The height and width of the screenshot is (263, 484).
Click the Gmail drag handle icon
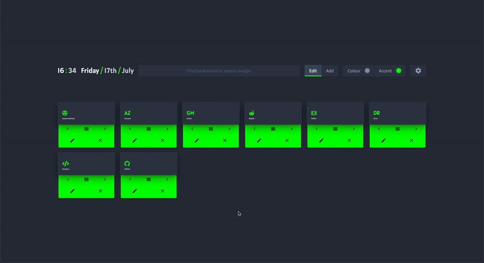(211, 129)
